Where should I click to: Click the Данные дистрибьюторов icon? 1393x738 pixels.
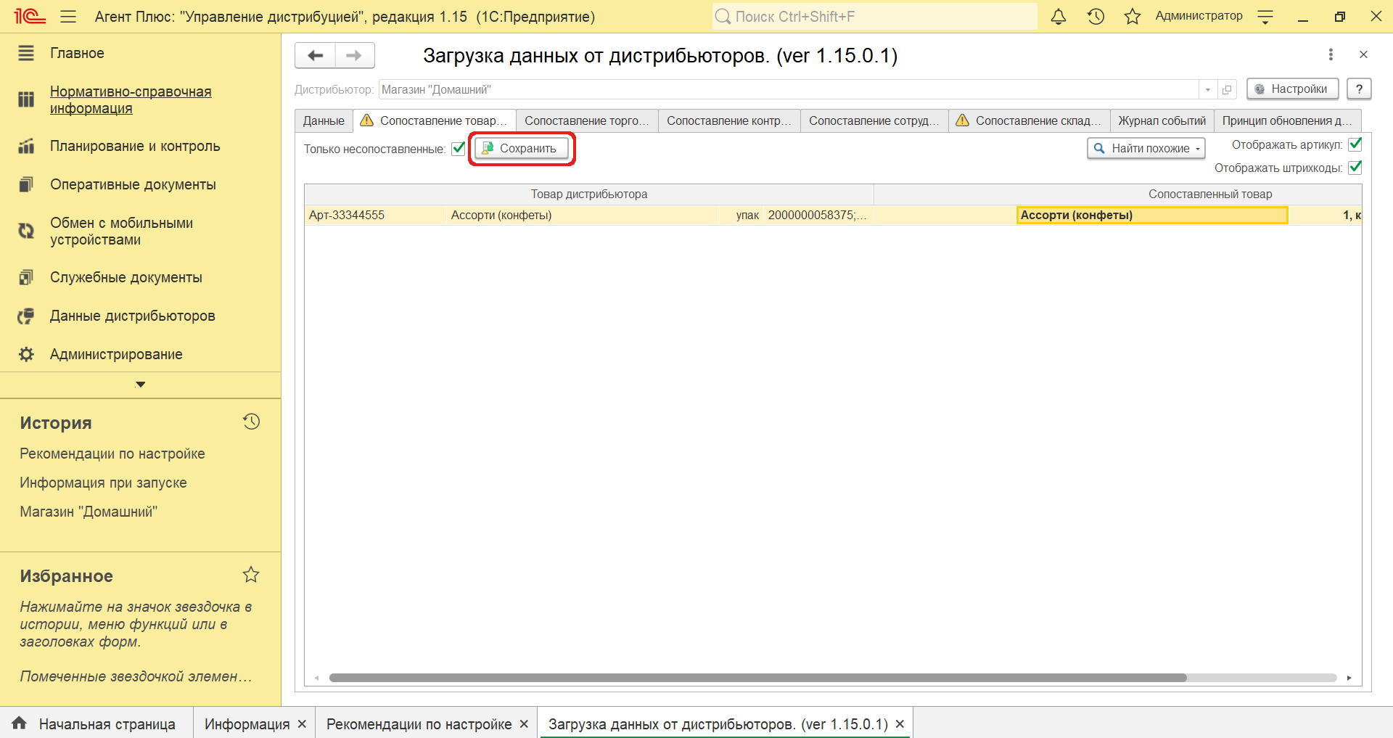(x=26, y=316)
